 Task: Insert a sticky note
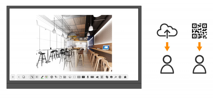[60, 77]
